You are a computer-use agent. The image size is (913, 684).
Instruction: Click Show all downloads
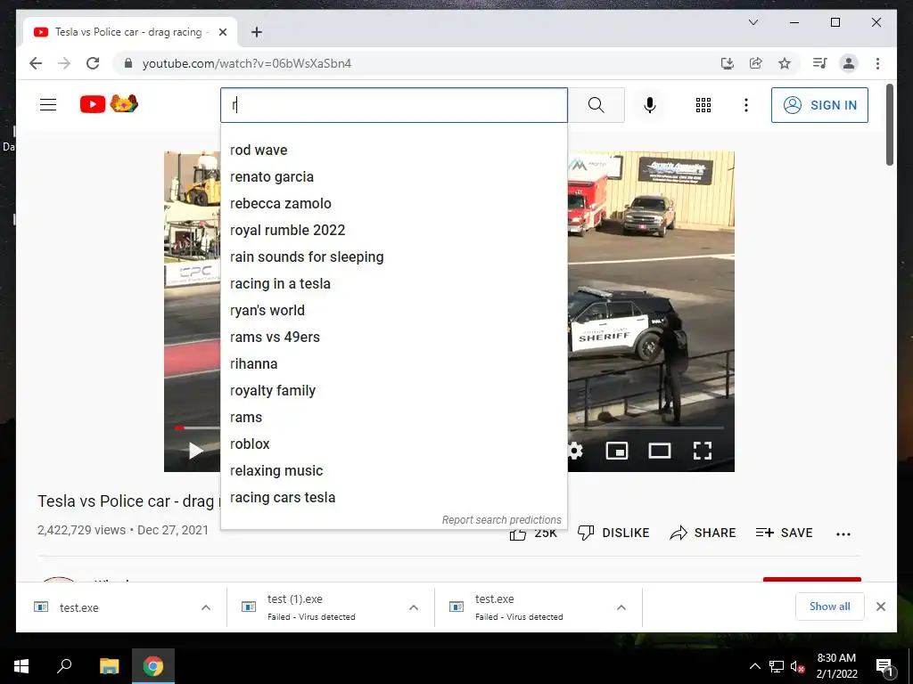tap(830, 607)
